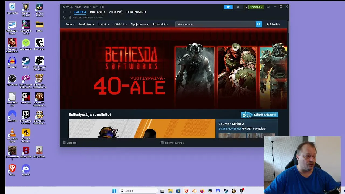Click the Erittäin myönteinen review link
Screen dimensions: 345x194
(x=230, y=129)
